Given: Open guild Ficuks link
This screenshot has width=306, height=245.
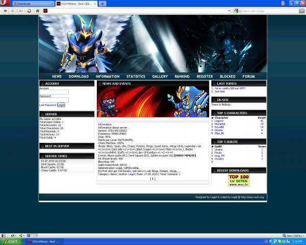Looking at the screenshot, I should coord(218,153).
